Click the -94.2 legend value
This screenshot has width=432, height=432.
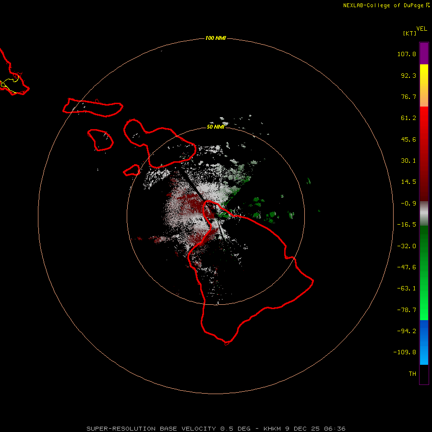(407, 331)
